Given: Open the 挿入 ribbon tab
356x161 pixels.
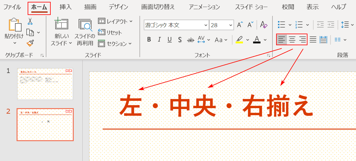Looking at the screenshot, I should 66,7.
